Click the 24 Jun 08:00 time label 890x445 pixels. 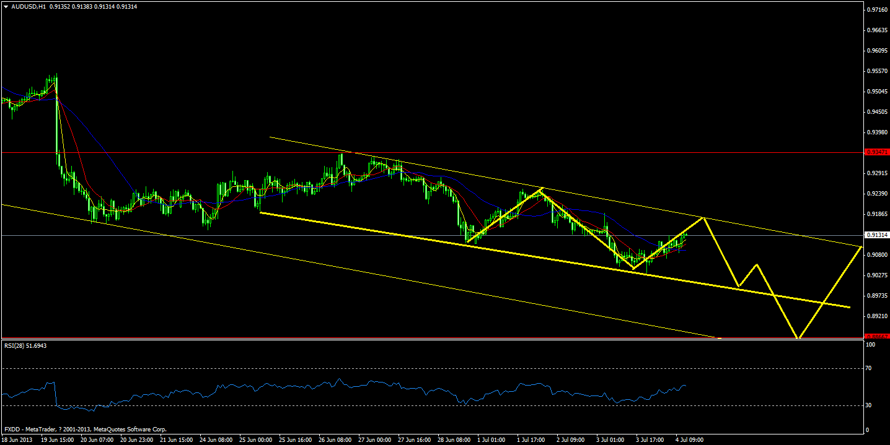[218, 439]
